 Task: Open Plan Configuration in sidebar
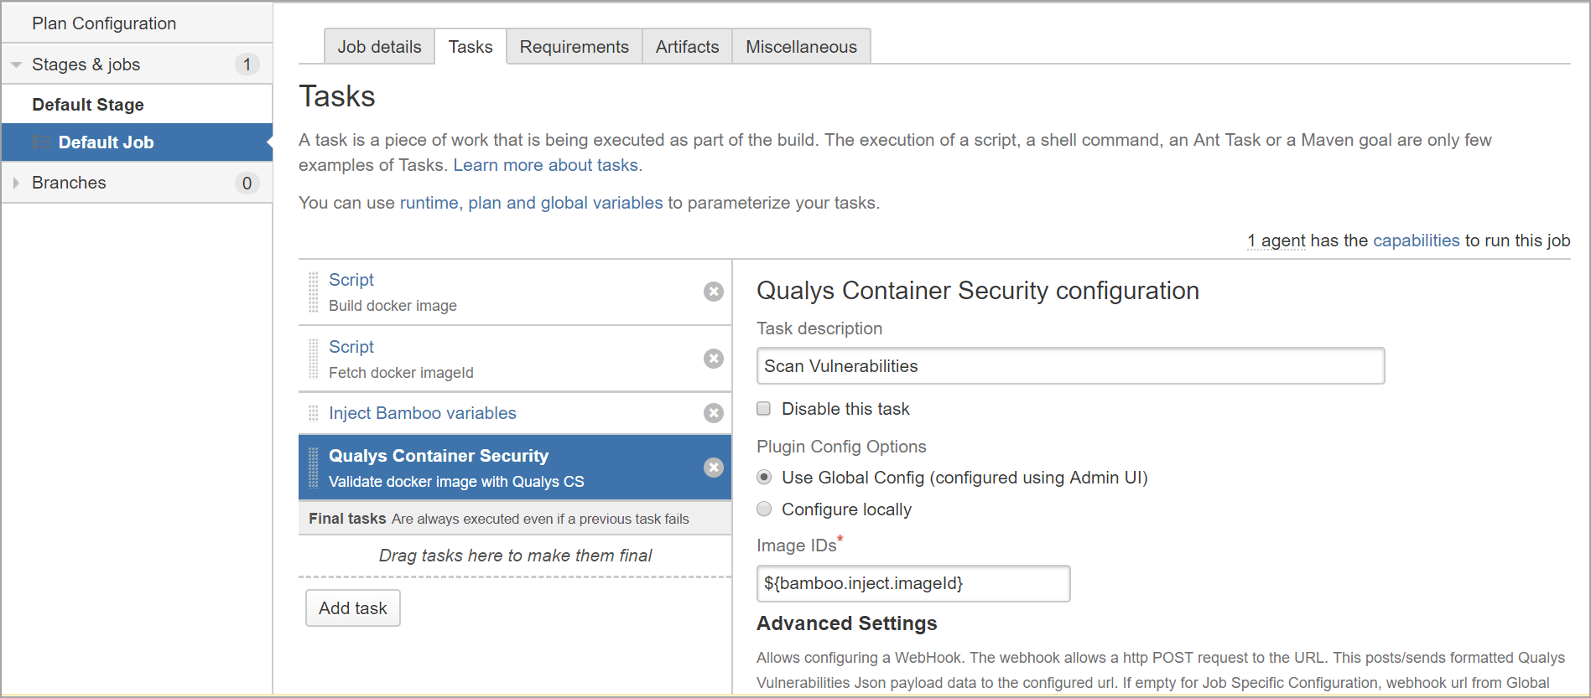coord(104,23)
